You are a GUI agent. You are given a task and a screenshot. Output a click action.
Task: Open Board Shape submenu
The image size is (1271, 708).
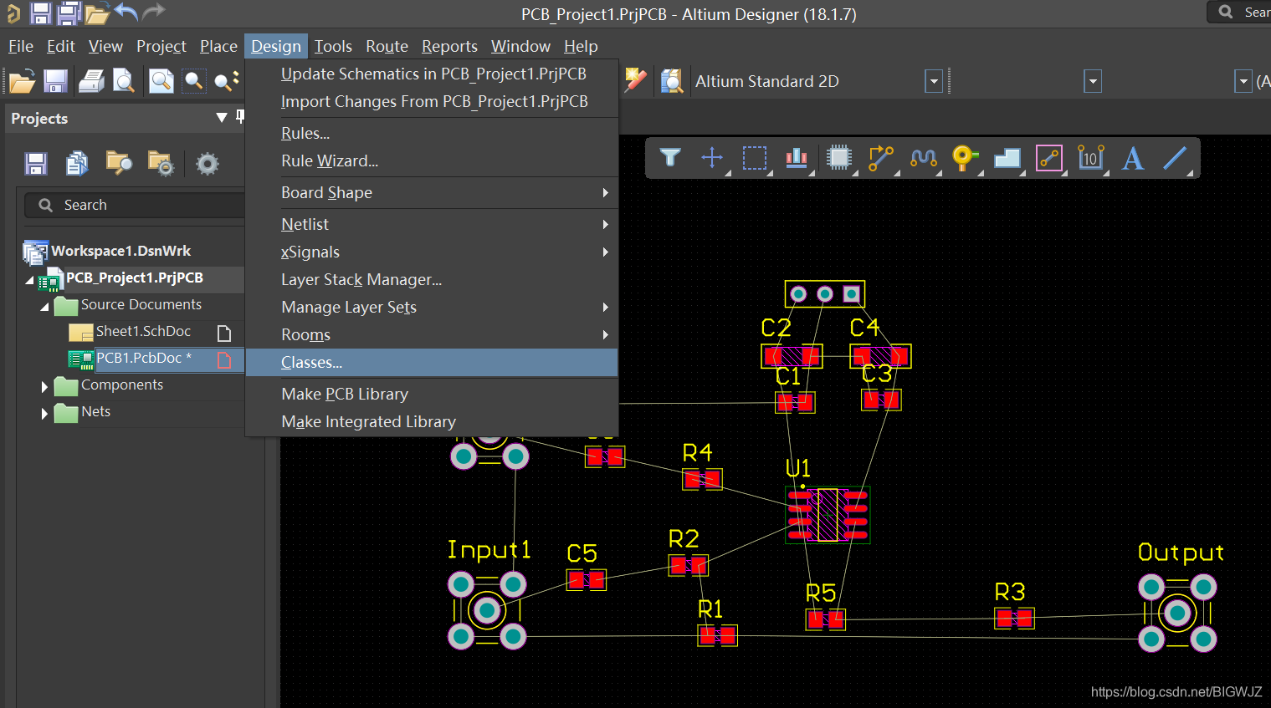pyautogui.click(x=433, y=192)
